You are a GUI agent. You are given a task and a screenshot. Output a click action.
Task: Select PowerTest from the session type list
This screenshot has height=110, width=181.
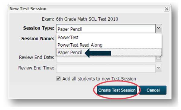tap(109, 38)
